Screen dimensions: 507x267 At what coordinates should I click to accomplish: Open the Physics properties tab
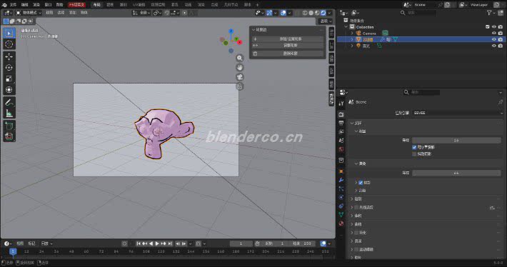click(341, 197)
